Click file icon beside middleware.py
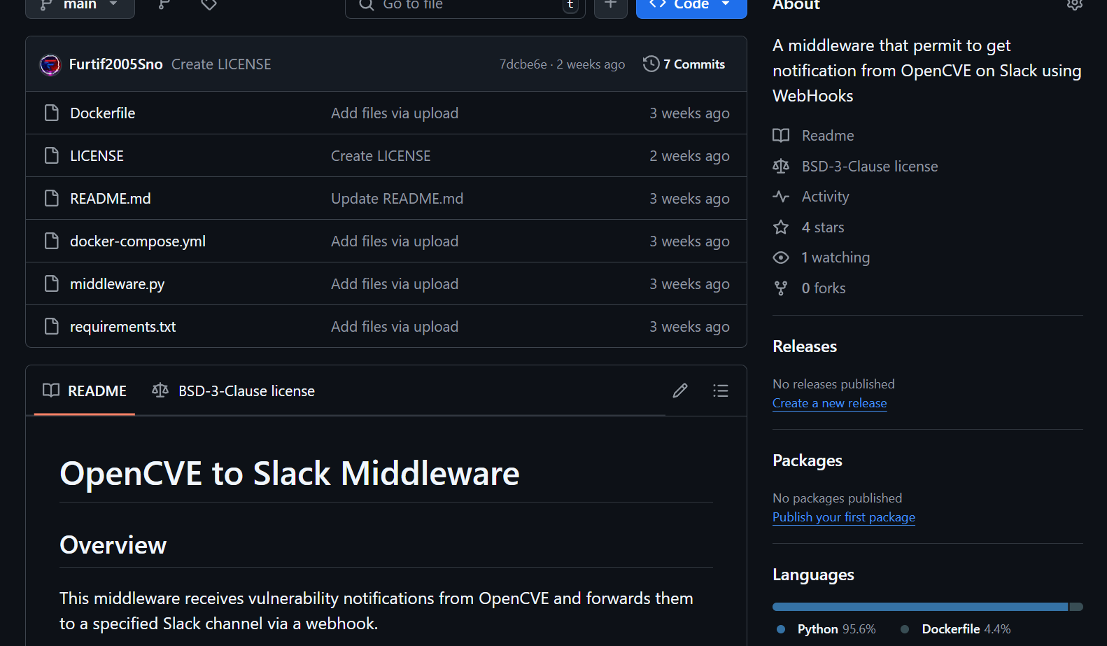This screenshot has width=1107, height=646. (x=51, y=283)
